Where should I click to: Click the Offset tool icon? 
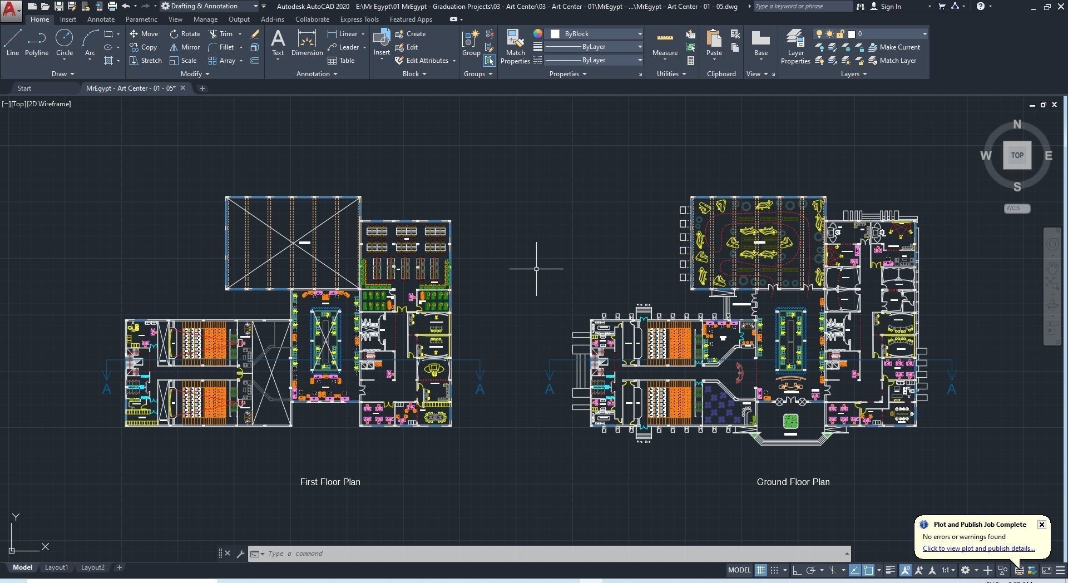pyautogui.click(x=255, y=61)
